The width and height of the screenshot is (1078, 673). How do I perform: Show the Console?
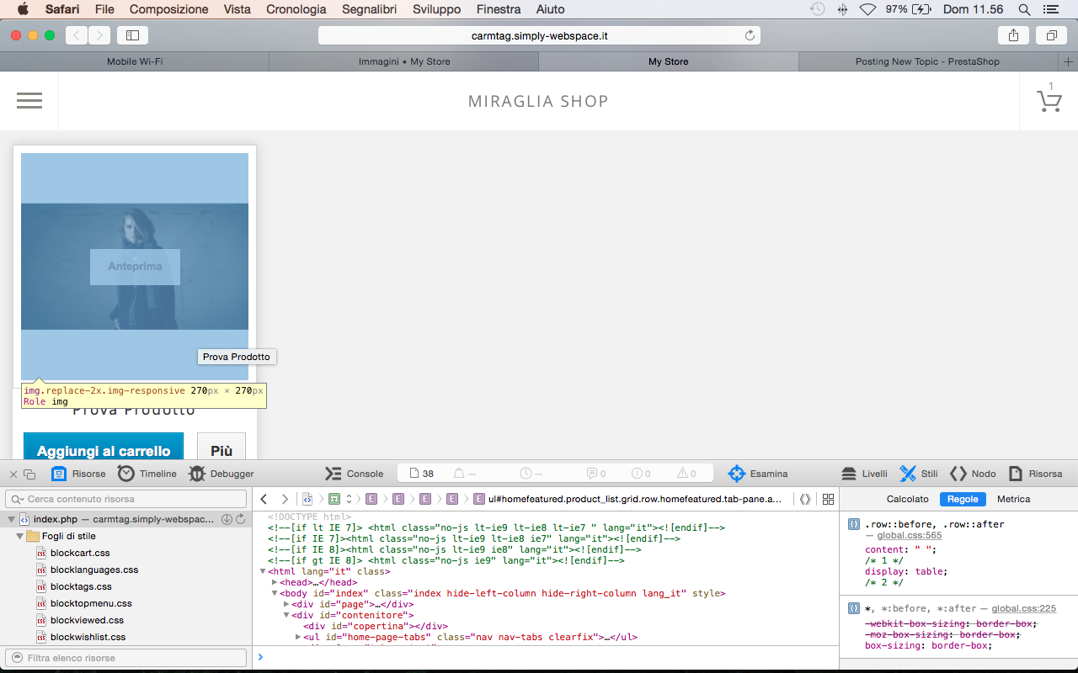coord(354,474)
